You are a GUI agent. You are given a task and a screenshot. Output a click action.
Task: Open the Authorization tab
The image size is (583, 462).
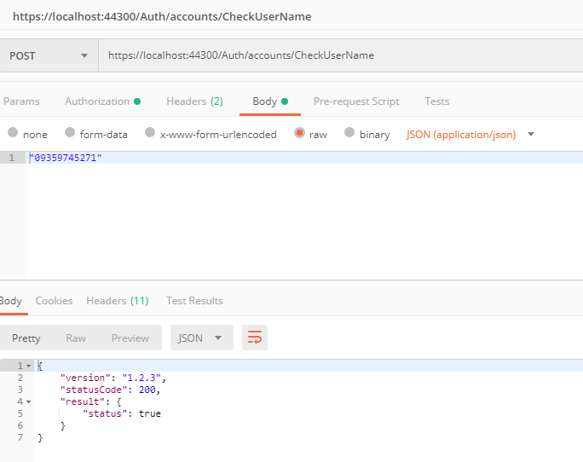coord(102,101)
